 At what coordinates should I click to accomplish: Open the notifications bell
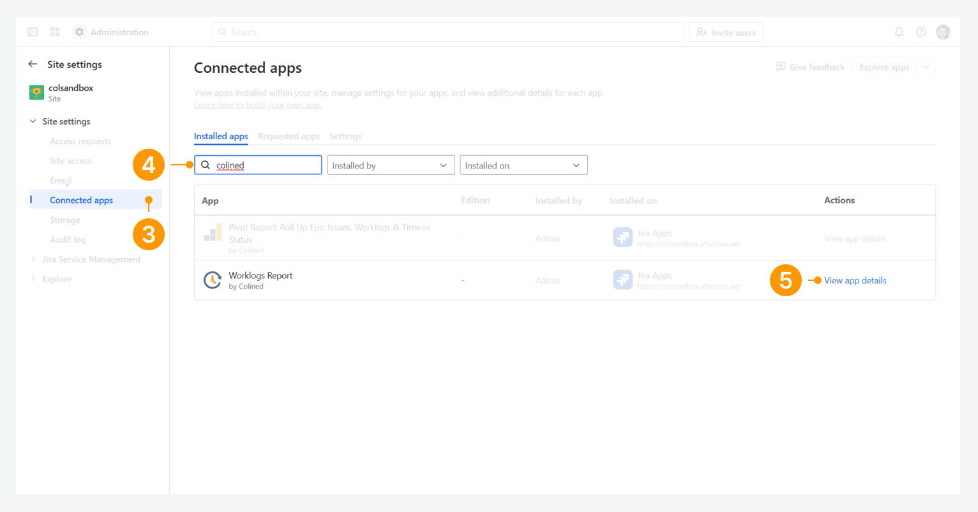(x=899, y=32)
